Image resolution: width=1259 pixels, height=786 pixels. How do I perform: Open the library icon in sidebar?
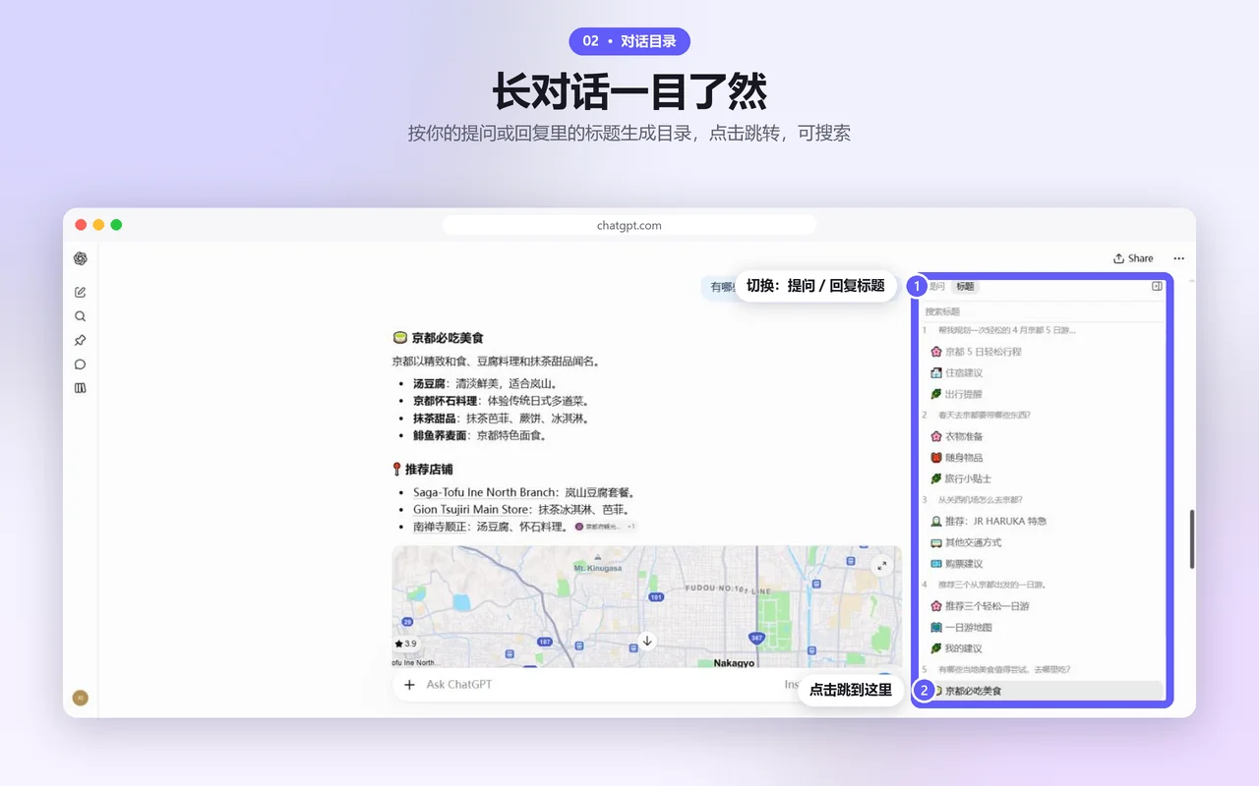click(81, 388)
